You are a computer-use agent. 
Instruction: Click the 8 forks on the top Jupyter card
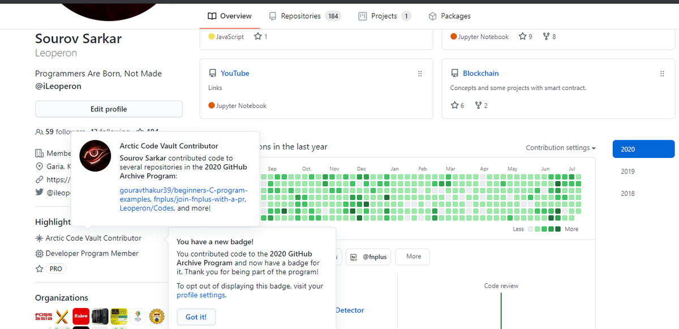coord(549,37)
